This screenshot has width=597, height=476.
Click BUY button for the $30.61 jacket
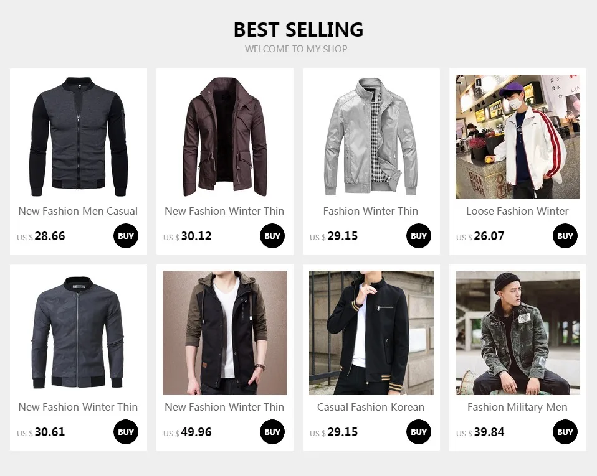[x=126, y=432]
